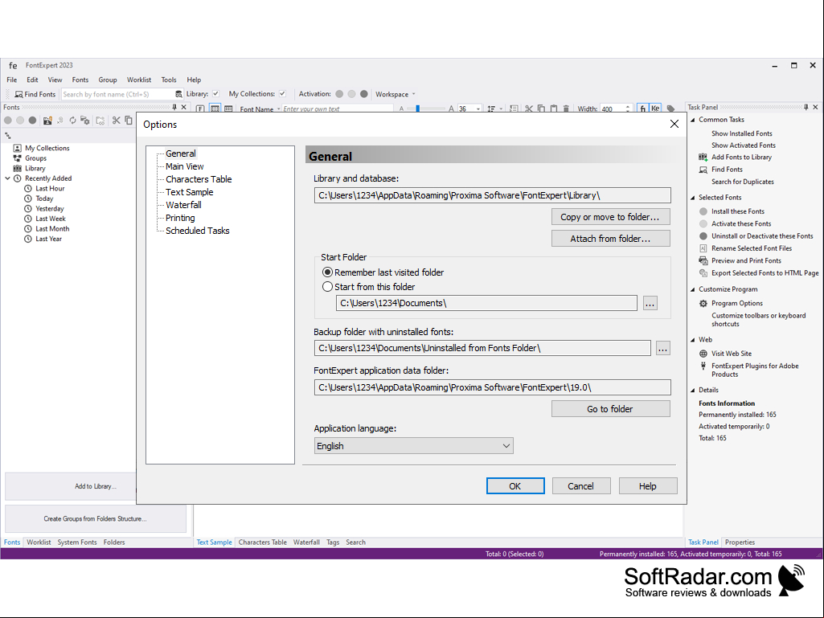The height and width of the screenshot is (618, 824).
Task: Click the Go to folder button
Action: [611, 409]
